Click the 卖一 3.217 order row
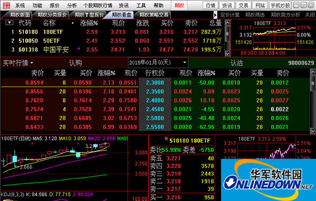This screenshot has width=316, height=201. [x=182, y=189]
